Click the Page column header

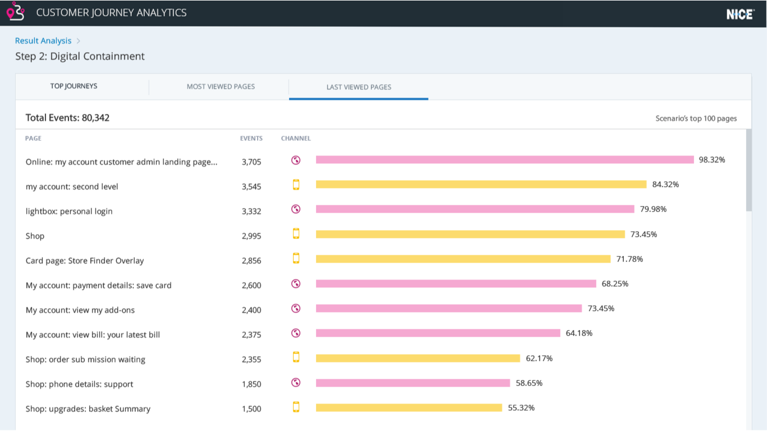(x=33, y=139)
